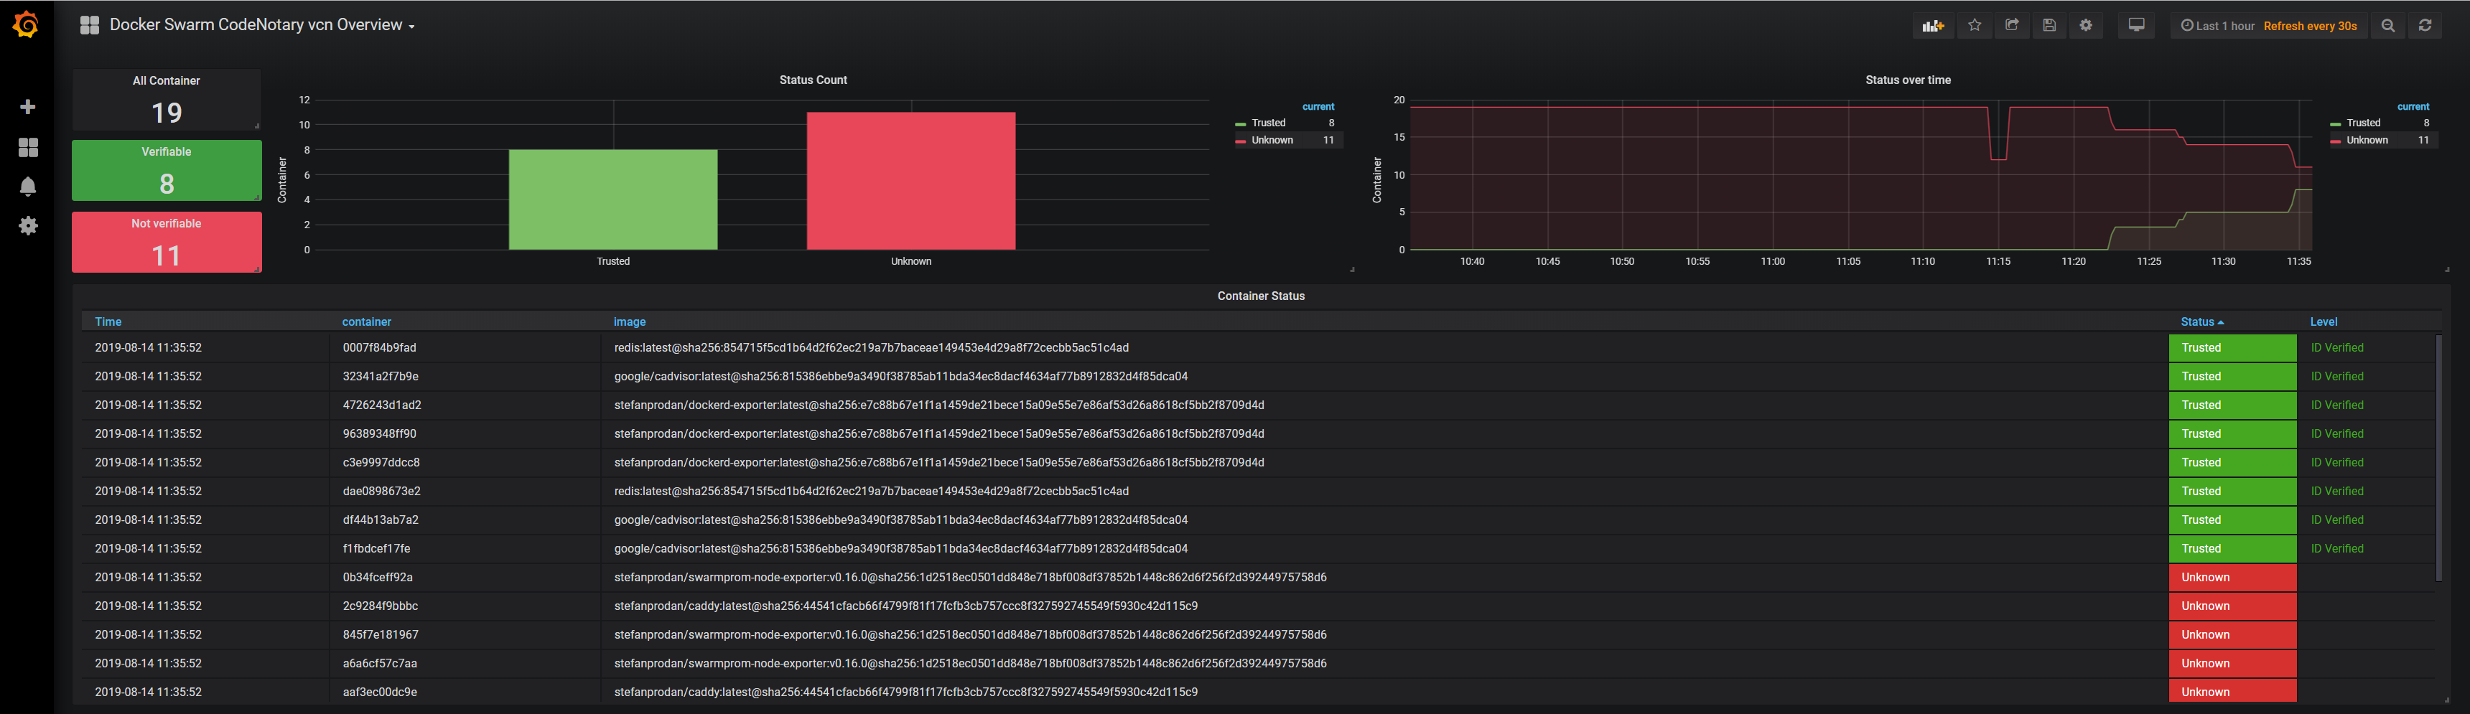
Task: Toggle Unknown series label in Status Count legend
Action: pyautogui.click(x=1272, y=140)
